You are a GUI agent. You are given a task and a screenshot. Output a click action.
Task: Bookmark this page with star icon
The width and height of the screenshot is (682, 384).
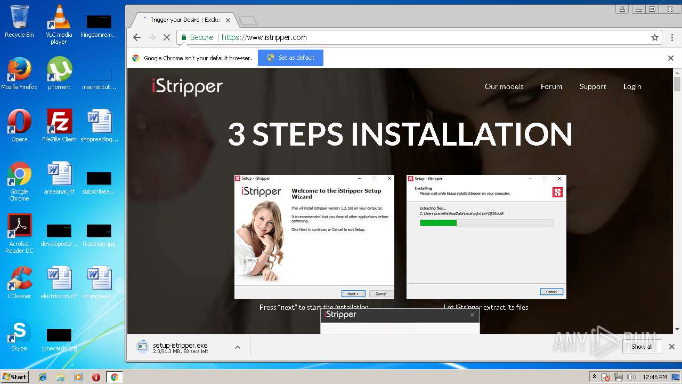coord(654,37)
